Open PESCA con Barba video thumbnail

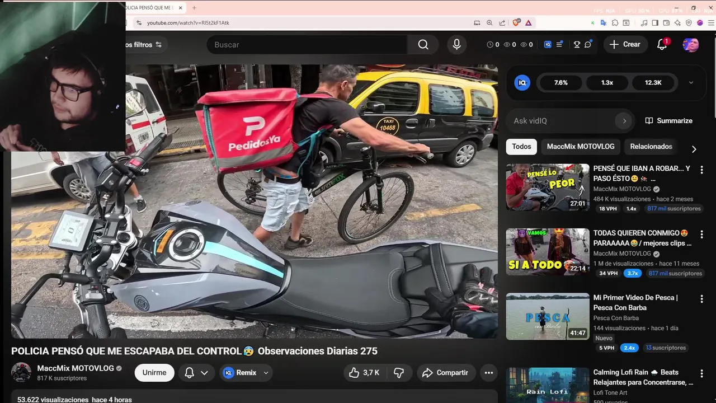(548, 316)
